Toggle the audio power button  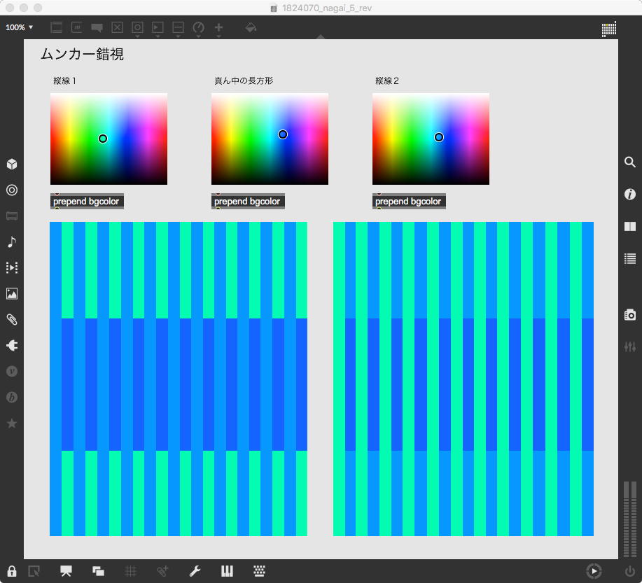(x=629, y=571)
